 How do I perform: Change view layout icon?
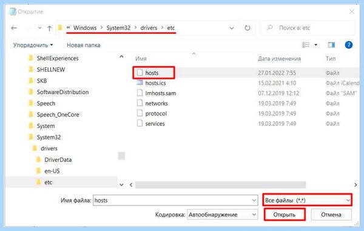click(x=306, y=45)
